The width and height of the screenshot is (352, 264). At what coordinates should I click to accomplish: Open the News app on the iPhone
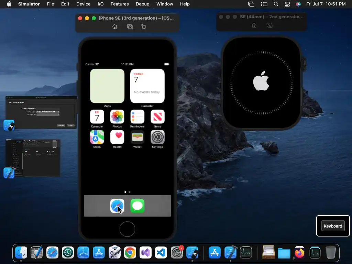157,117
